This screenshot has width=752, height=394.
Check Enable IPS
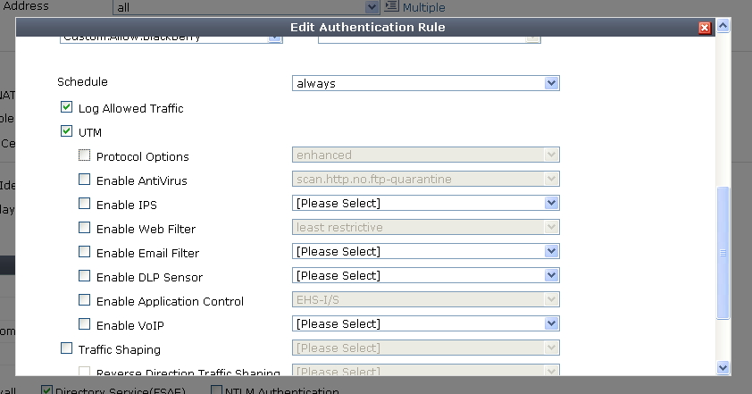coord(85,204)
